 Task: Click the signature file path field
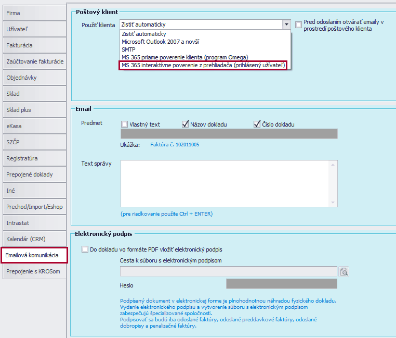point(229,271)
